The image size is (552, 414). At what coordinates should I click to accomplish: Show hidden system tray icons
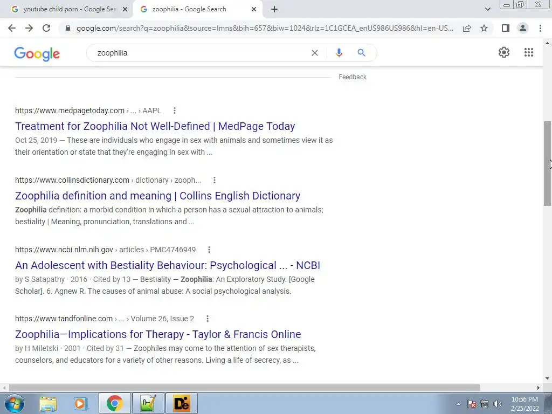click(x=458, y=404)
